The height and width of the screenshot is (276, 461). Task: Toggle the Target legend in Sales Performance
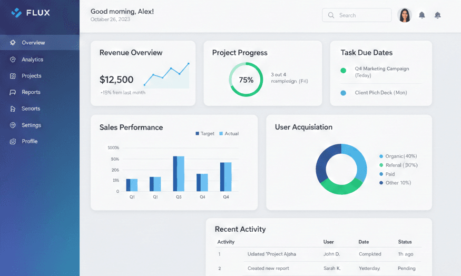click(205, 134)
